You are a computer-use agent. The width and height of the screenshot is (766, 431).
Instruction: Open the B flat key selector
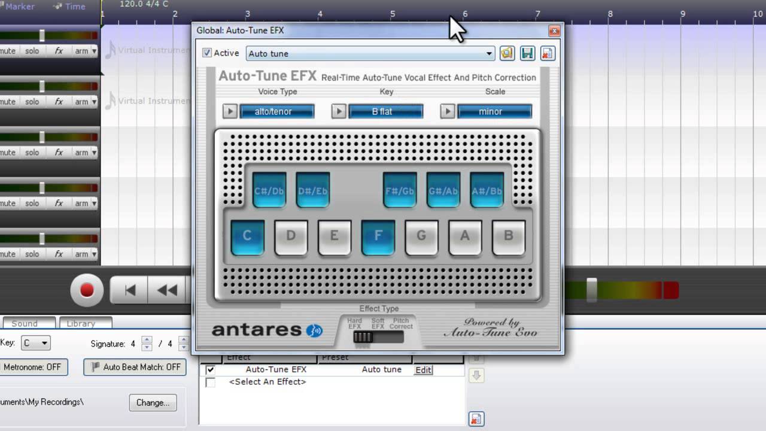pyautogui.click(x=386, y=111)
